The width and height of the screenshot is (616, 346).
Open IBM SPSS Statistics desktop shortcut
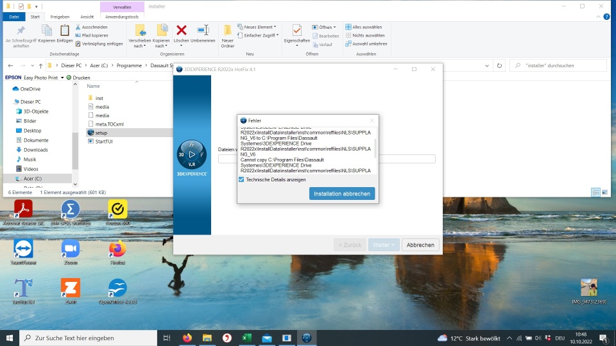click(x=71, y=213)
